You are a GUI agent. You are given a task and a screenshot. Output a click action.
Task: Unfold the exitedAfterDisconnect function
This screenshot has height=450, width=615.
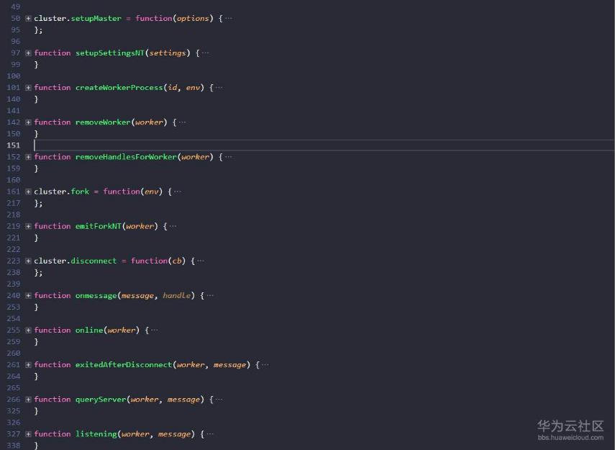[x=28, y=365]
